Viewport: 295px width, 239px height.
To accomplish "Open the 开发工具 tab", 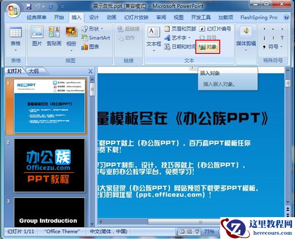I will click(201, 17).
